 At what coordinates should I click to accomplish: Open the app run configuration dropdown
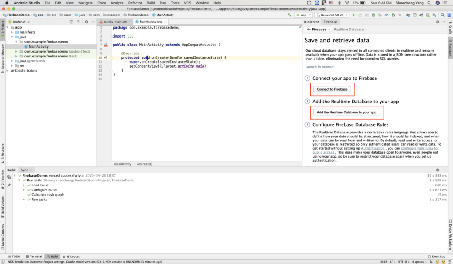303,15
